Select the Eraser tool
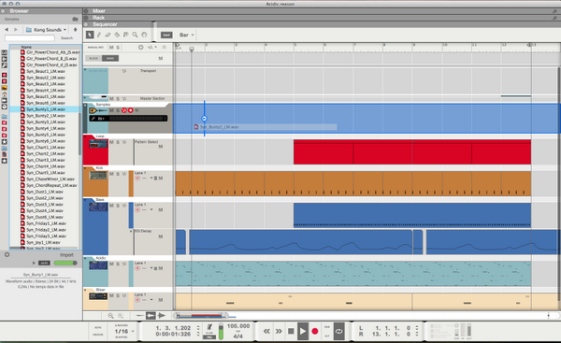 click(x=108, y=35)
